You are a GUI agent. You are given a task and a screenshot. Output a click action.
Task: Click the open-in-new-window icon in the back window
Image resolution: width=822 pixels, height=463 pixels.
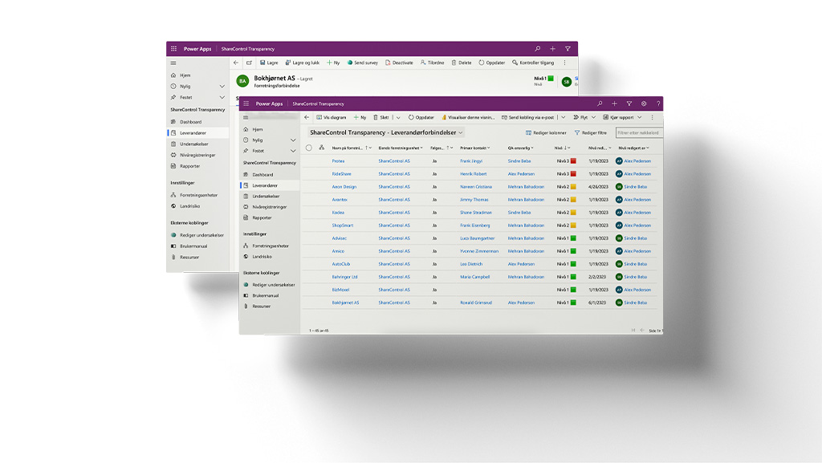point(249,63)
